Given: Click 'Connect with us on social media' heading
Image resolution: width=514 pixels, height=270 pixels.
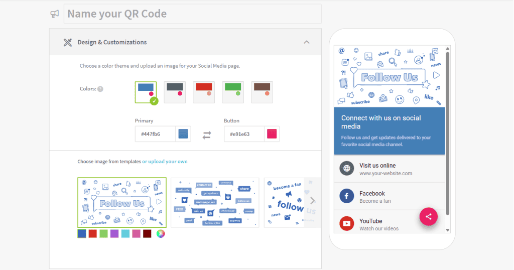Looking at the screenshot, I should (381, 122).
